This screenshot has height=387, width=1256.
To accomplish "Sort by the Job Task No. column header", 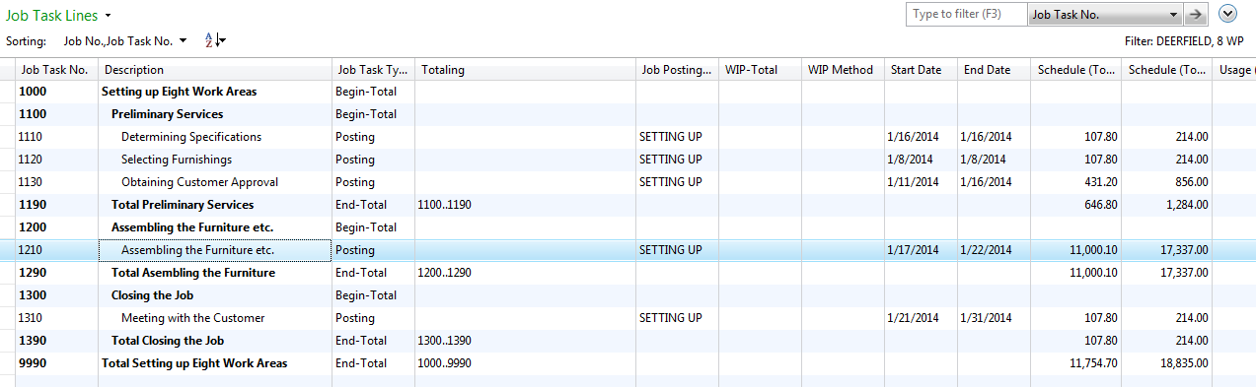I will point(57,70).
